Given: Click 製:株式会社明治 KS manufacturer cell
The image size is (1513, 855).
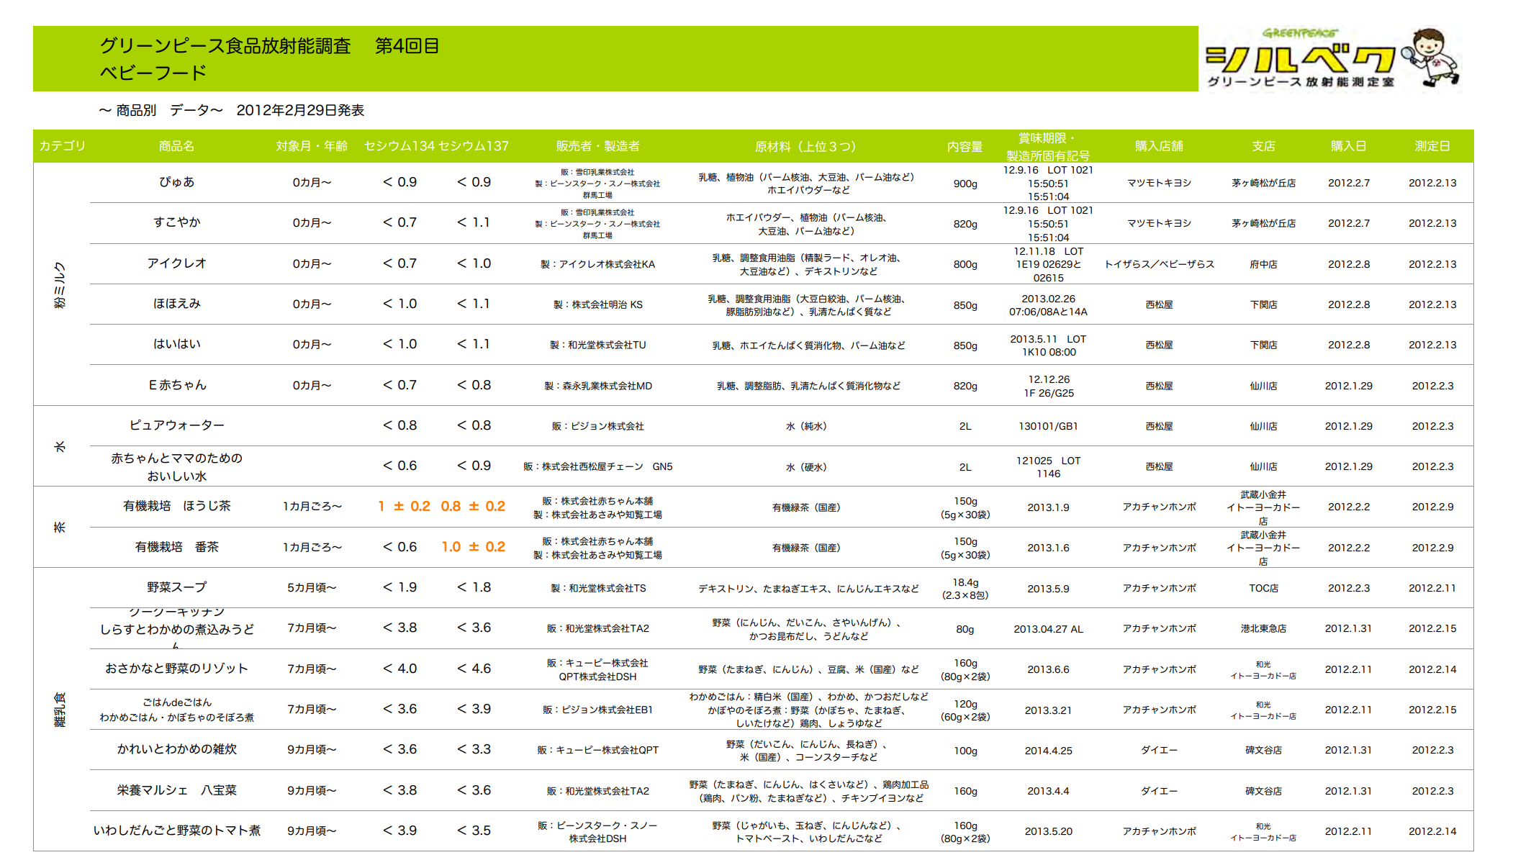Looking at the screenshot, I should click(x=597, y=304).
